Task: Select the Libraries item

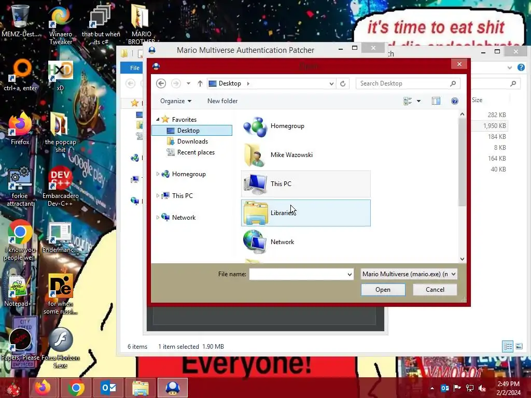Action: [x=306, y=213]
